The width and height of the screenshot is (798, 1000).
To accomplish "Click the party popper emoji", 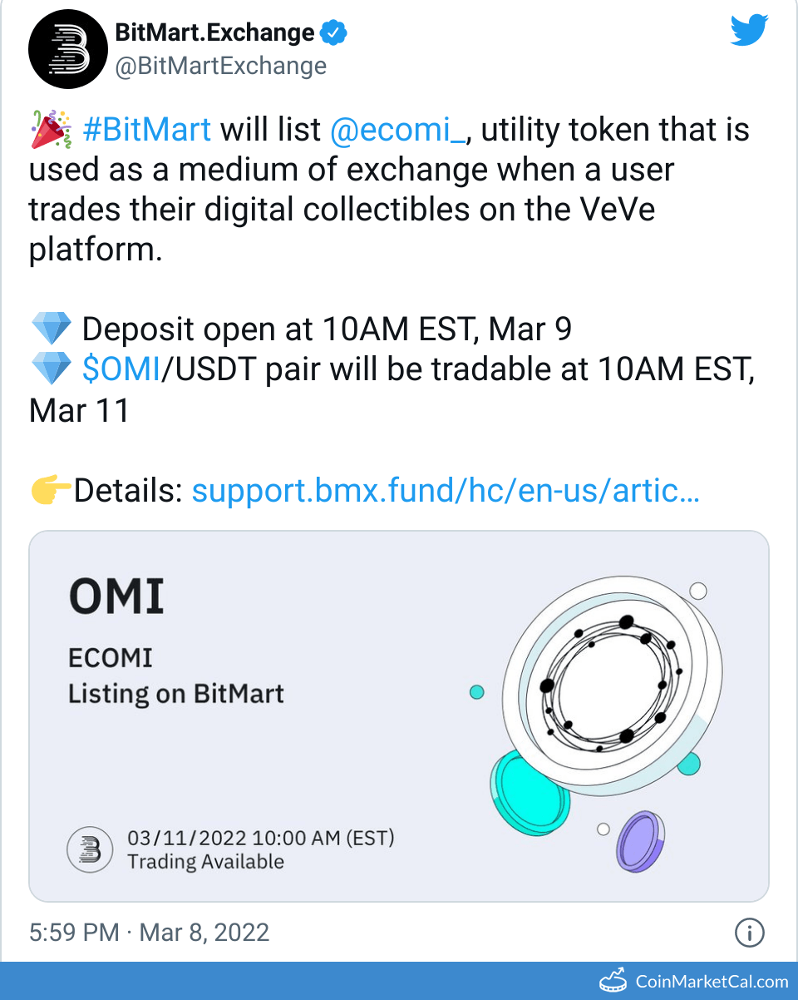I will [x=51, y=129].
